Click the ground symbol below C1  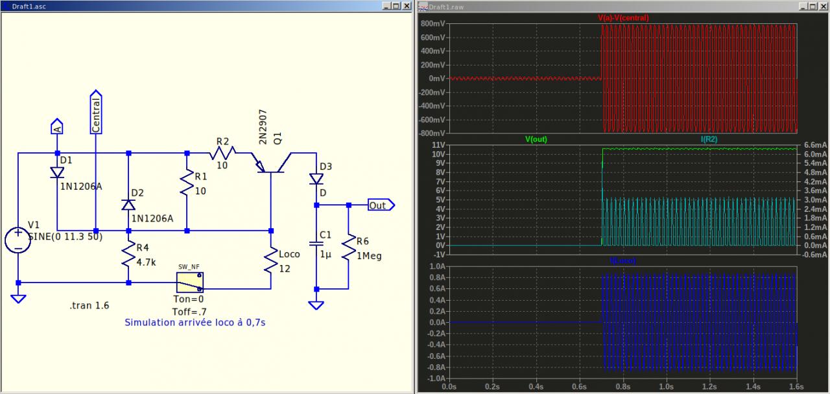[x=316, y=305]
